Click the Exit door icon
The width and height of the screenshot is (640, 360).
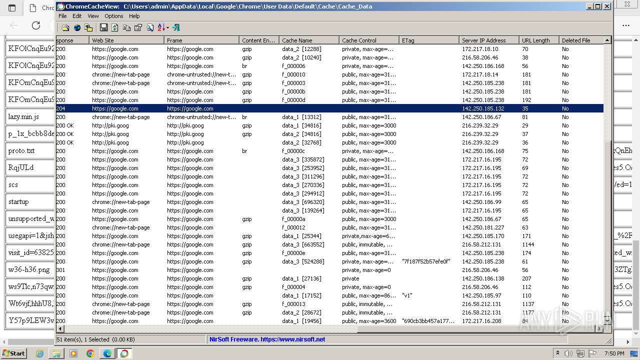(176, 27)
